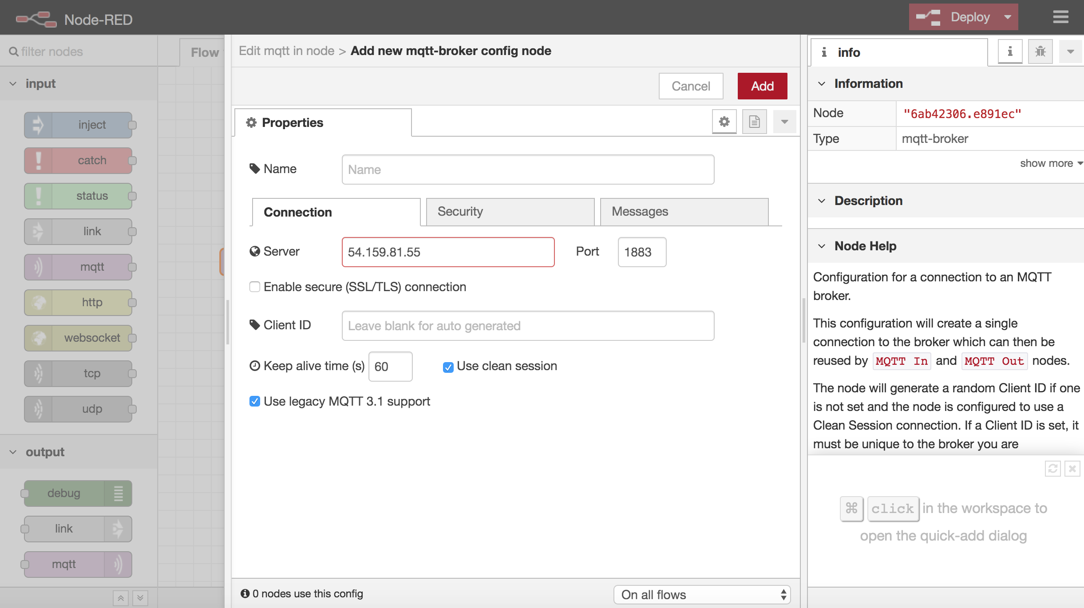The width and height of the screenshot is (1084, 608).
Task: Switch to the Messages tab
Action: (x=684, y=212)
